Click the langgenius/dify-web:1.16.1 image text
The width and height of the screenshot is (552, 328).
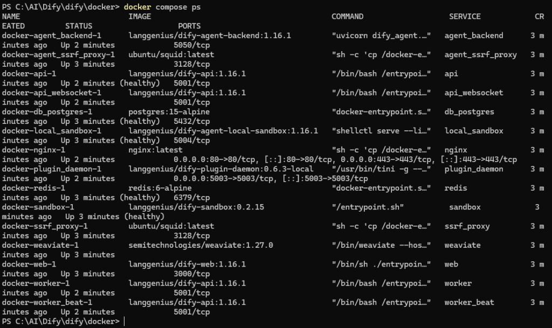pos(187,264)
